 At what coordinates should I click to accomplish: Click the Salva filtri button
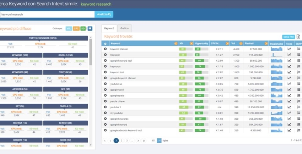(x=288, y=37)
